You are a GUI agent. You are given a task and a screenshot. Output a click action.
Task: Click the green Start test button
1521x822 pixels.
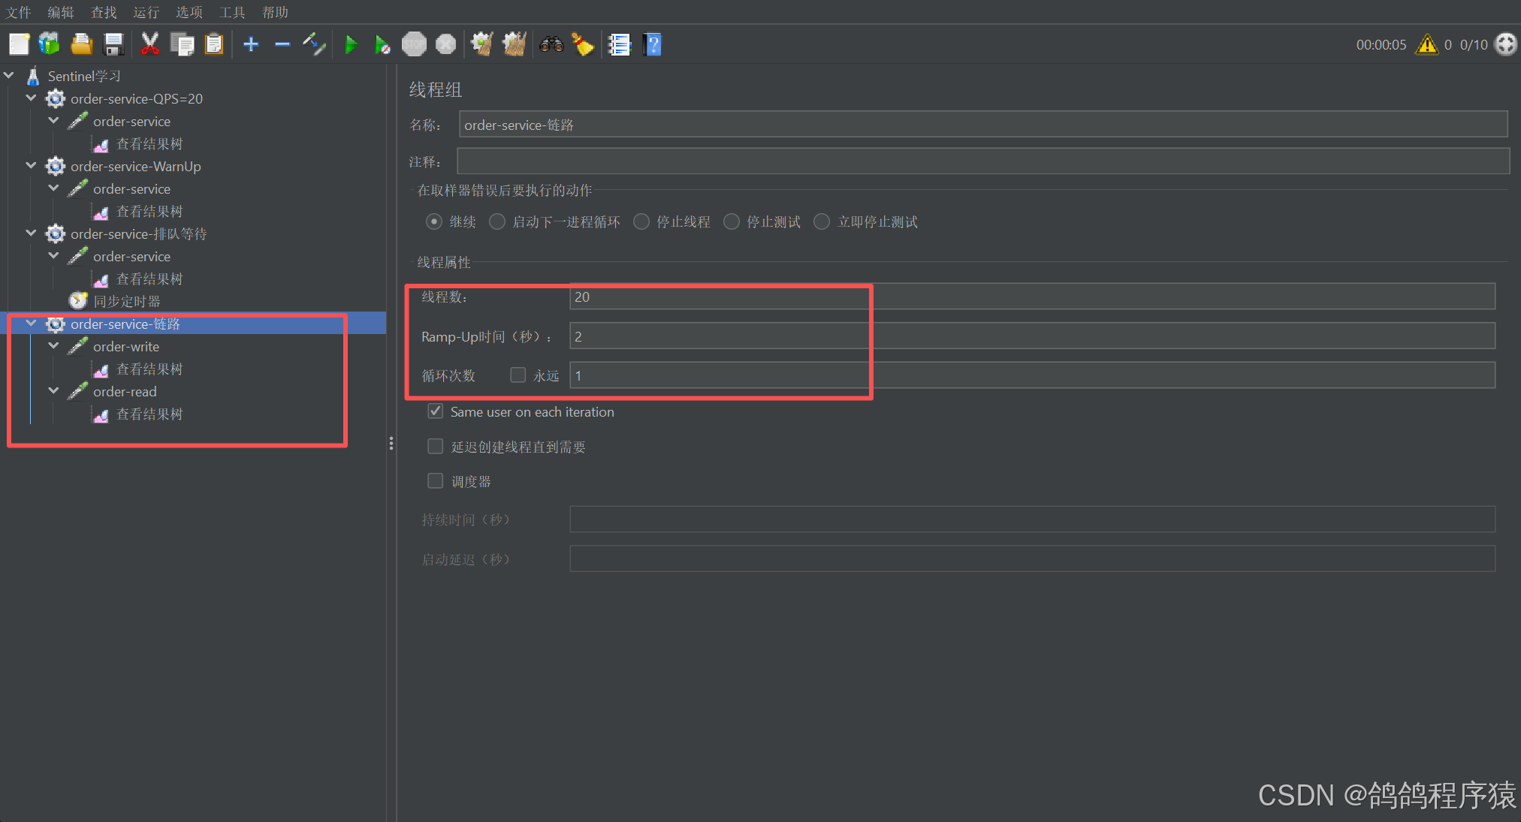coord(350,45)
